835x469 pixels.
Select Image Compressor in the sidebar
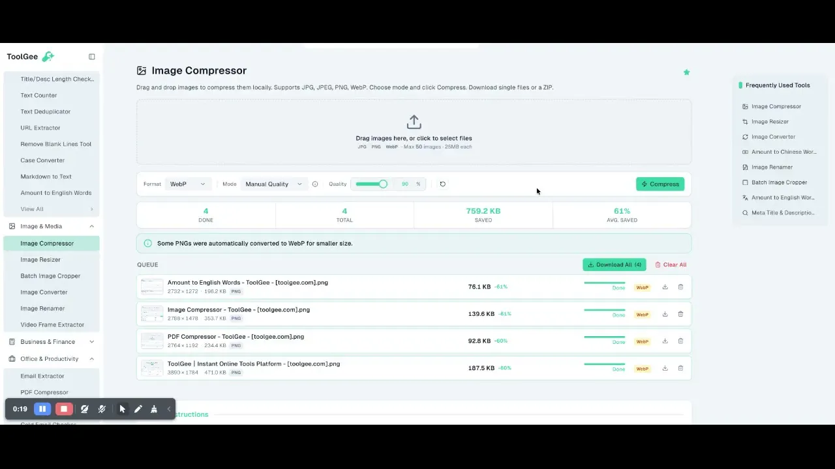(x=52, y=244)
